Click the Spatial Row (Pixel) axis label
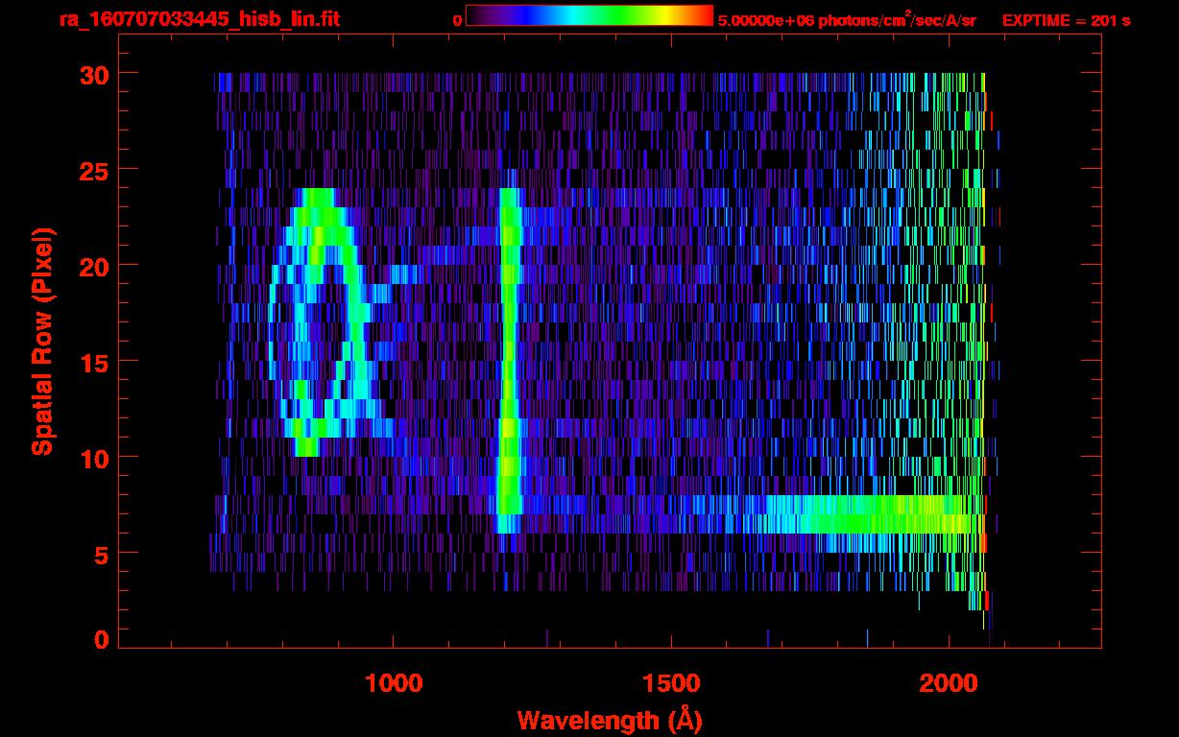 [x=42, y=341]
